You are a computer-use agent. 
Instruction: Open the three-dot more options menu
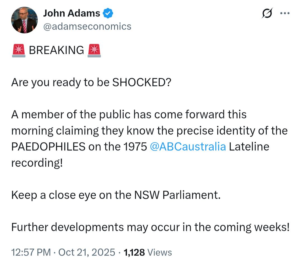point(285,13)
